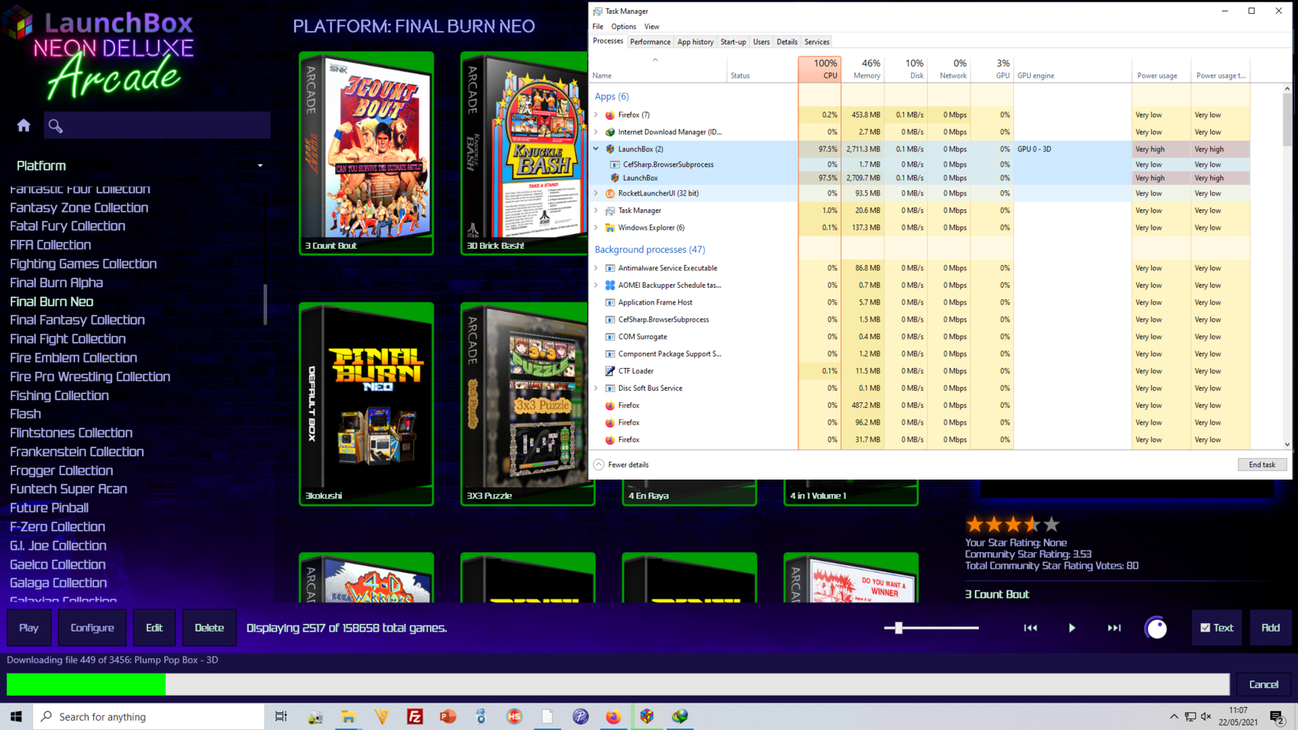Expand Task Manager process group
Screen dimensions: 1298x730
point(596,210)
